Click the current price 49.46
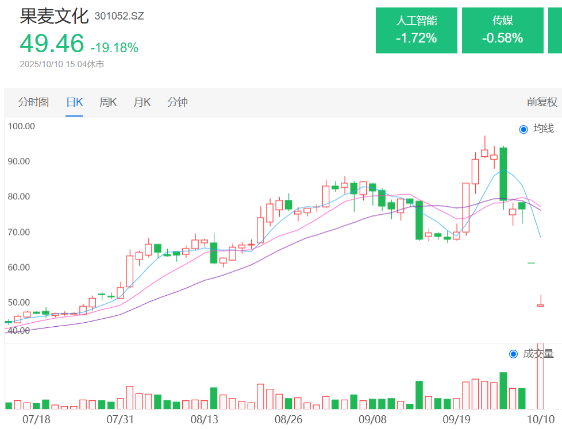Image resolution: width=562 pixels, height=429 pixels. pyautogui.click(x=52, y=44)
